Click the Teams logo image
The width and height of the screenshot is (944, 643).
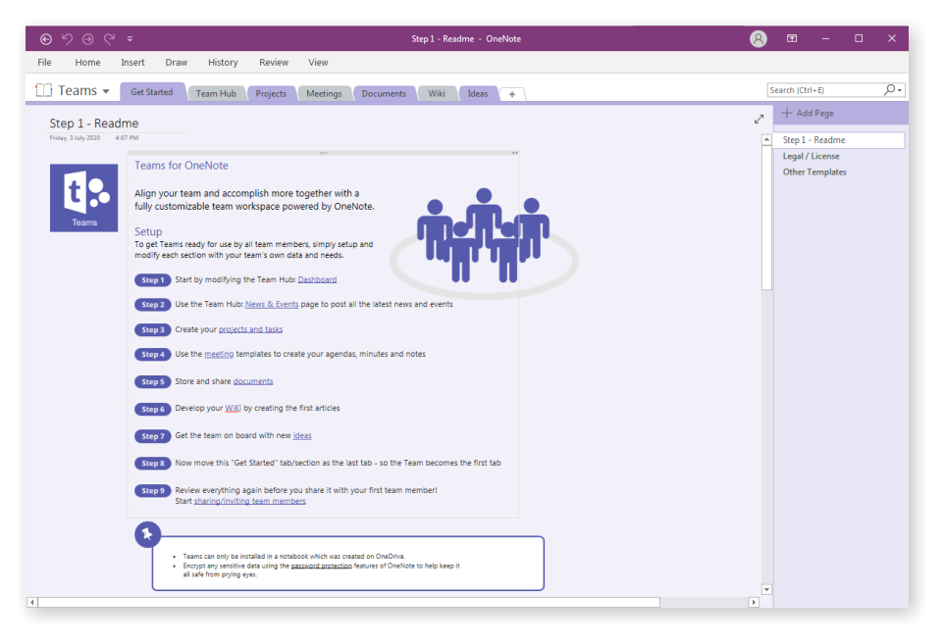[x=83, y=198]
